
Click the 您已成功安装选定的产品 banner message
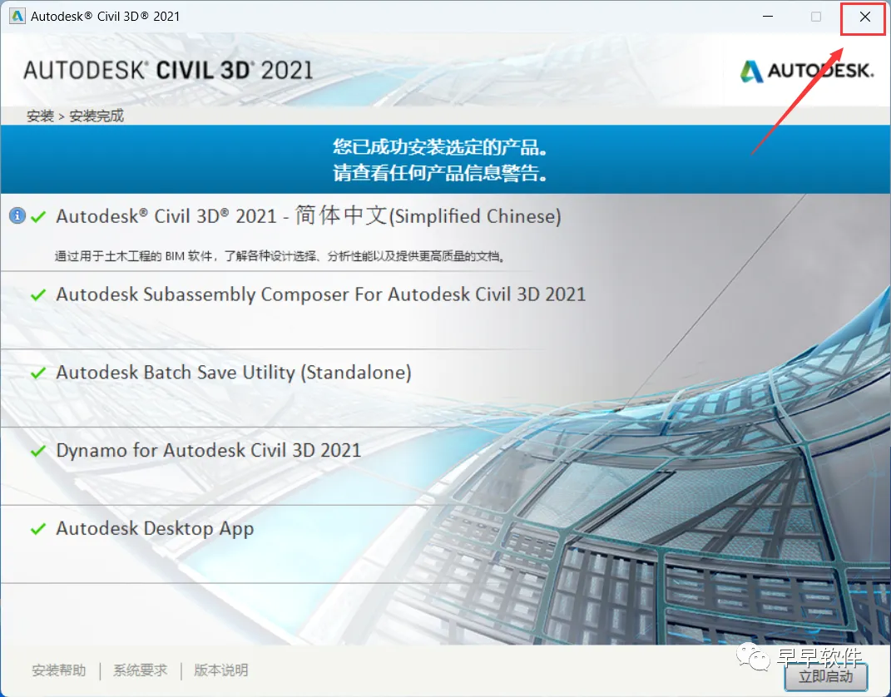440,147
